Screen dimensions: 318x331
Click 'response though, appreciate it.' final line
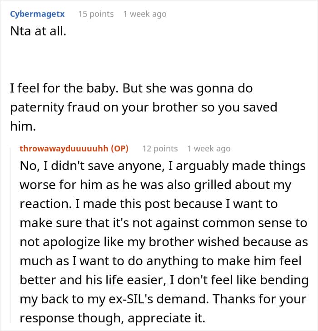tap(113, 318)
